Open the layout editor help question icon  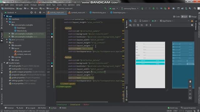click(192, 25)
